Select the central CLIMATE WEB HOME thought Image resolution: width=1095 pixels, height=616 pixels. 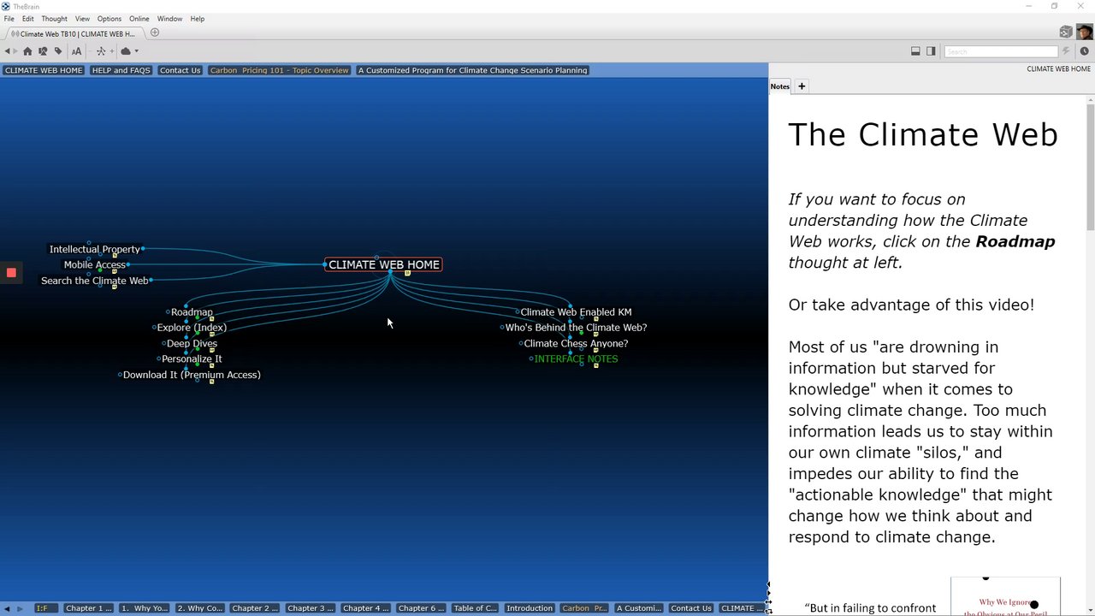(x=384, y=264)
